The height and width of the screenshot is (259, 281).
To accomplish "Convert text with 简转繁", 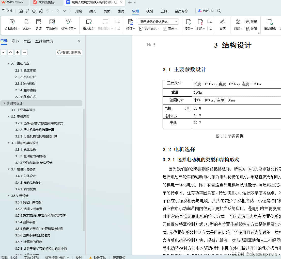I will (251, 22).
